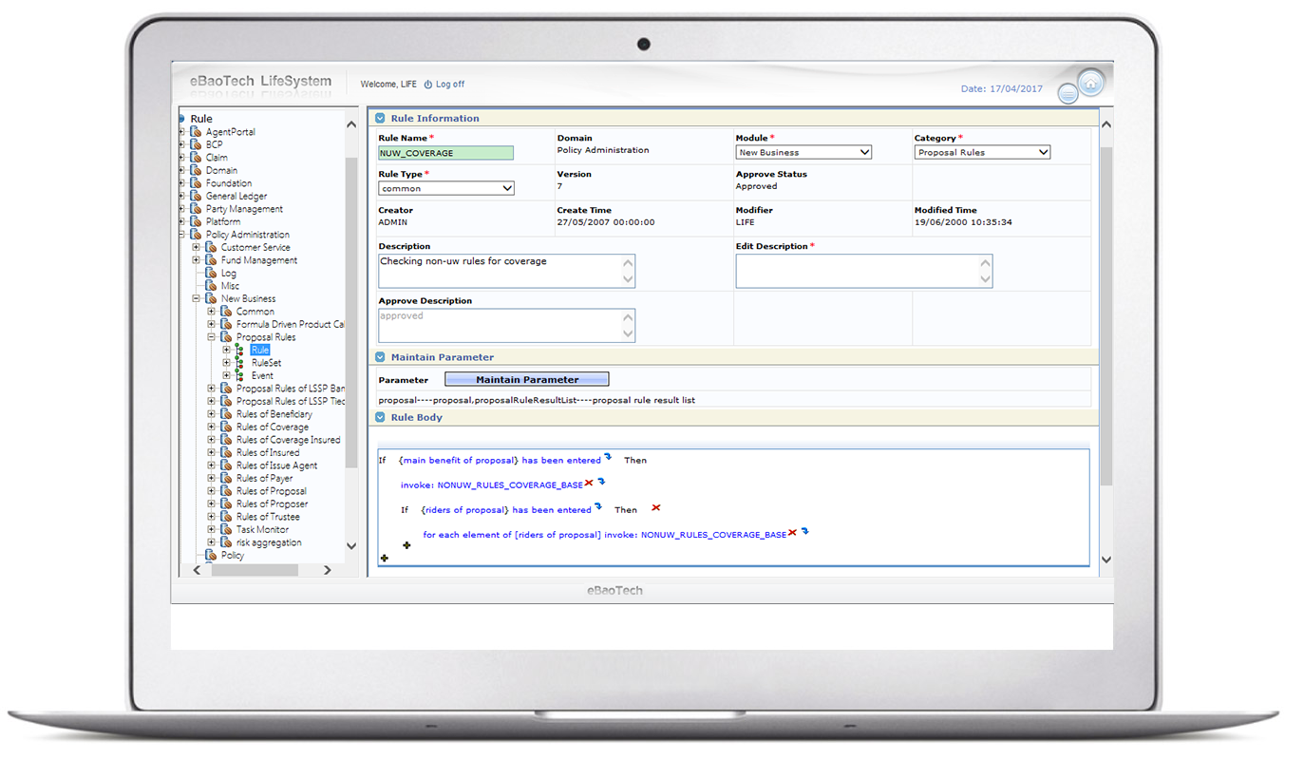1304x760 pixels.
Task: Collapse the Policy Administration tree node
Action: (182, 235)
